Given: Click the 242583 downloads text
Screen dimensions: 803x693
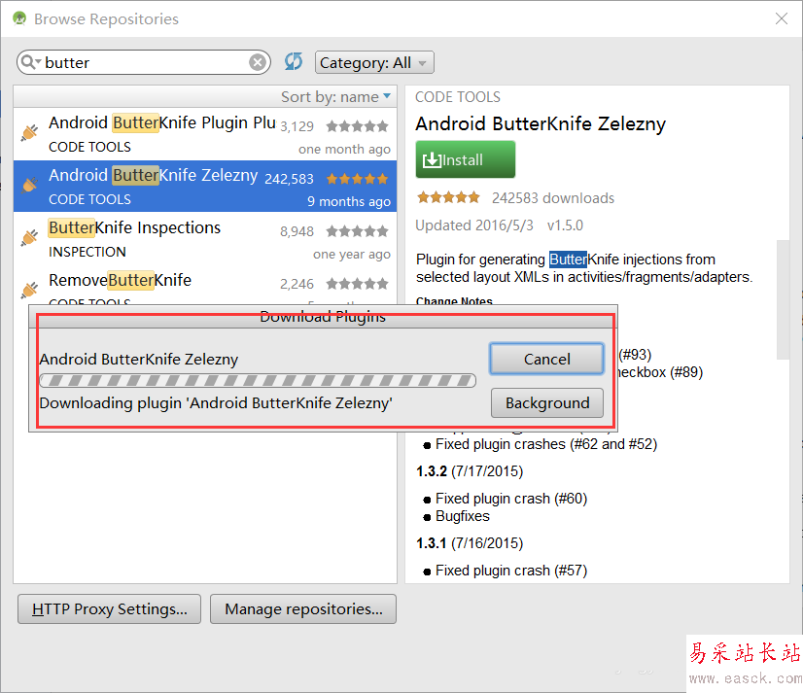Looking at the screenshot, I should click(x=553, y=198).
